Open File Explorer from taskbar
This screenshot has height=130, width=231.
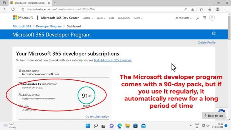127,126
